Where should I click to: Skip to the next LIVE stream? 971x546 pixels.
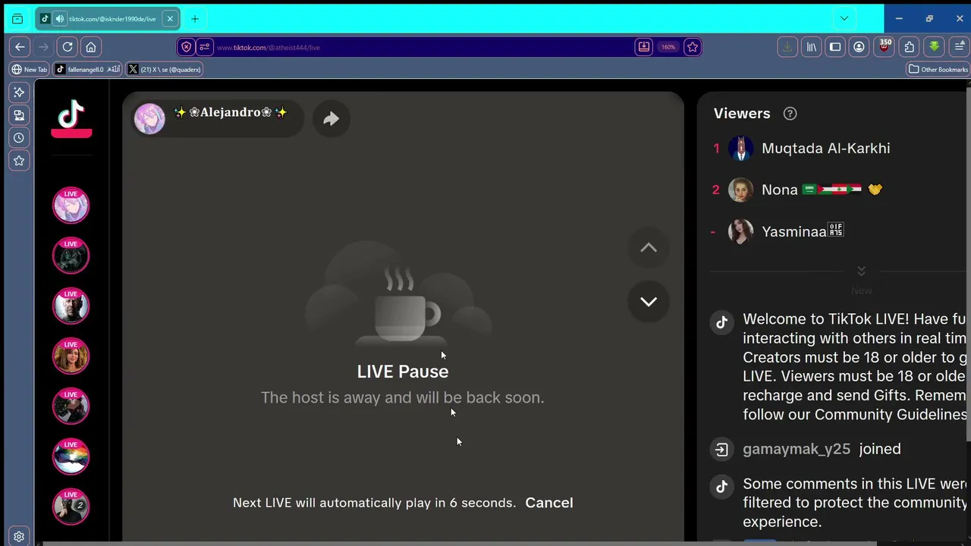point(649,301)
